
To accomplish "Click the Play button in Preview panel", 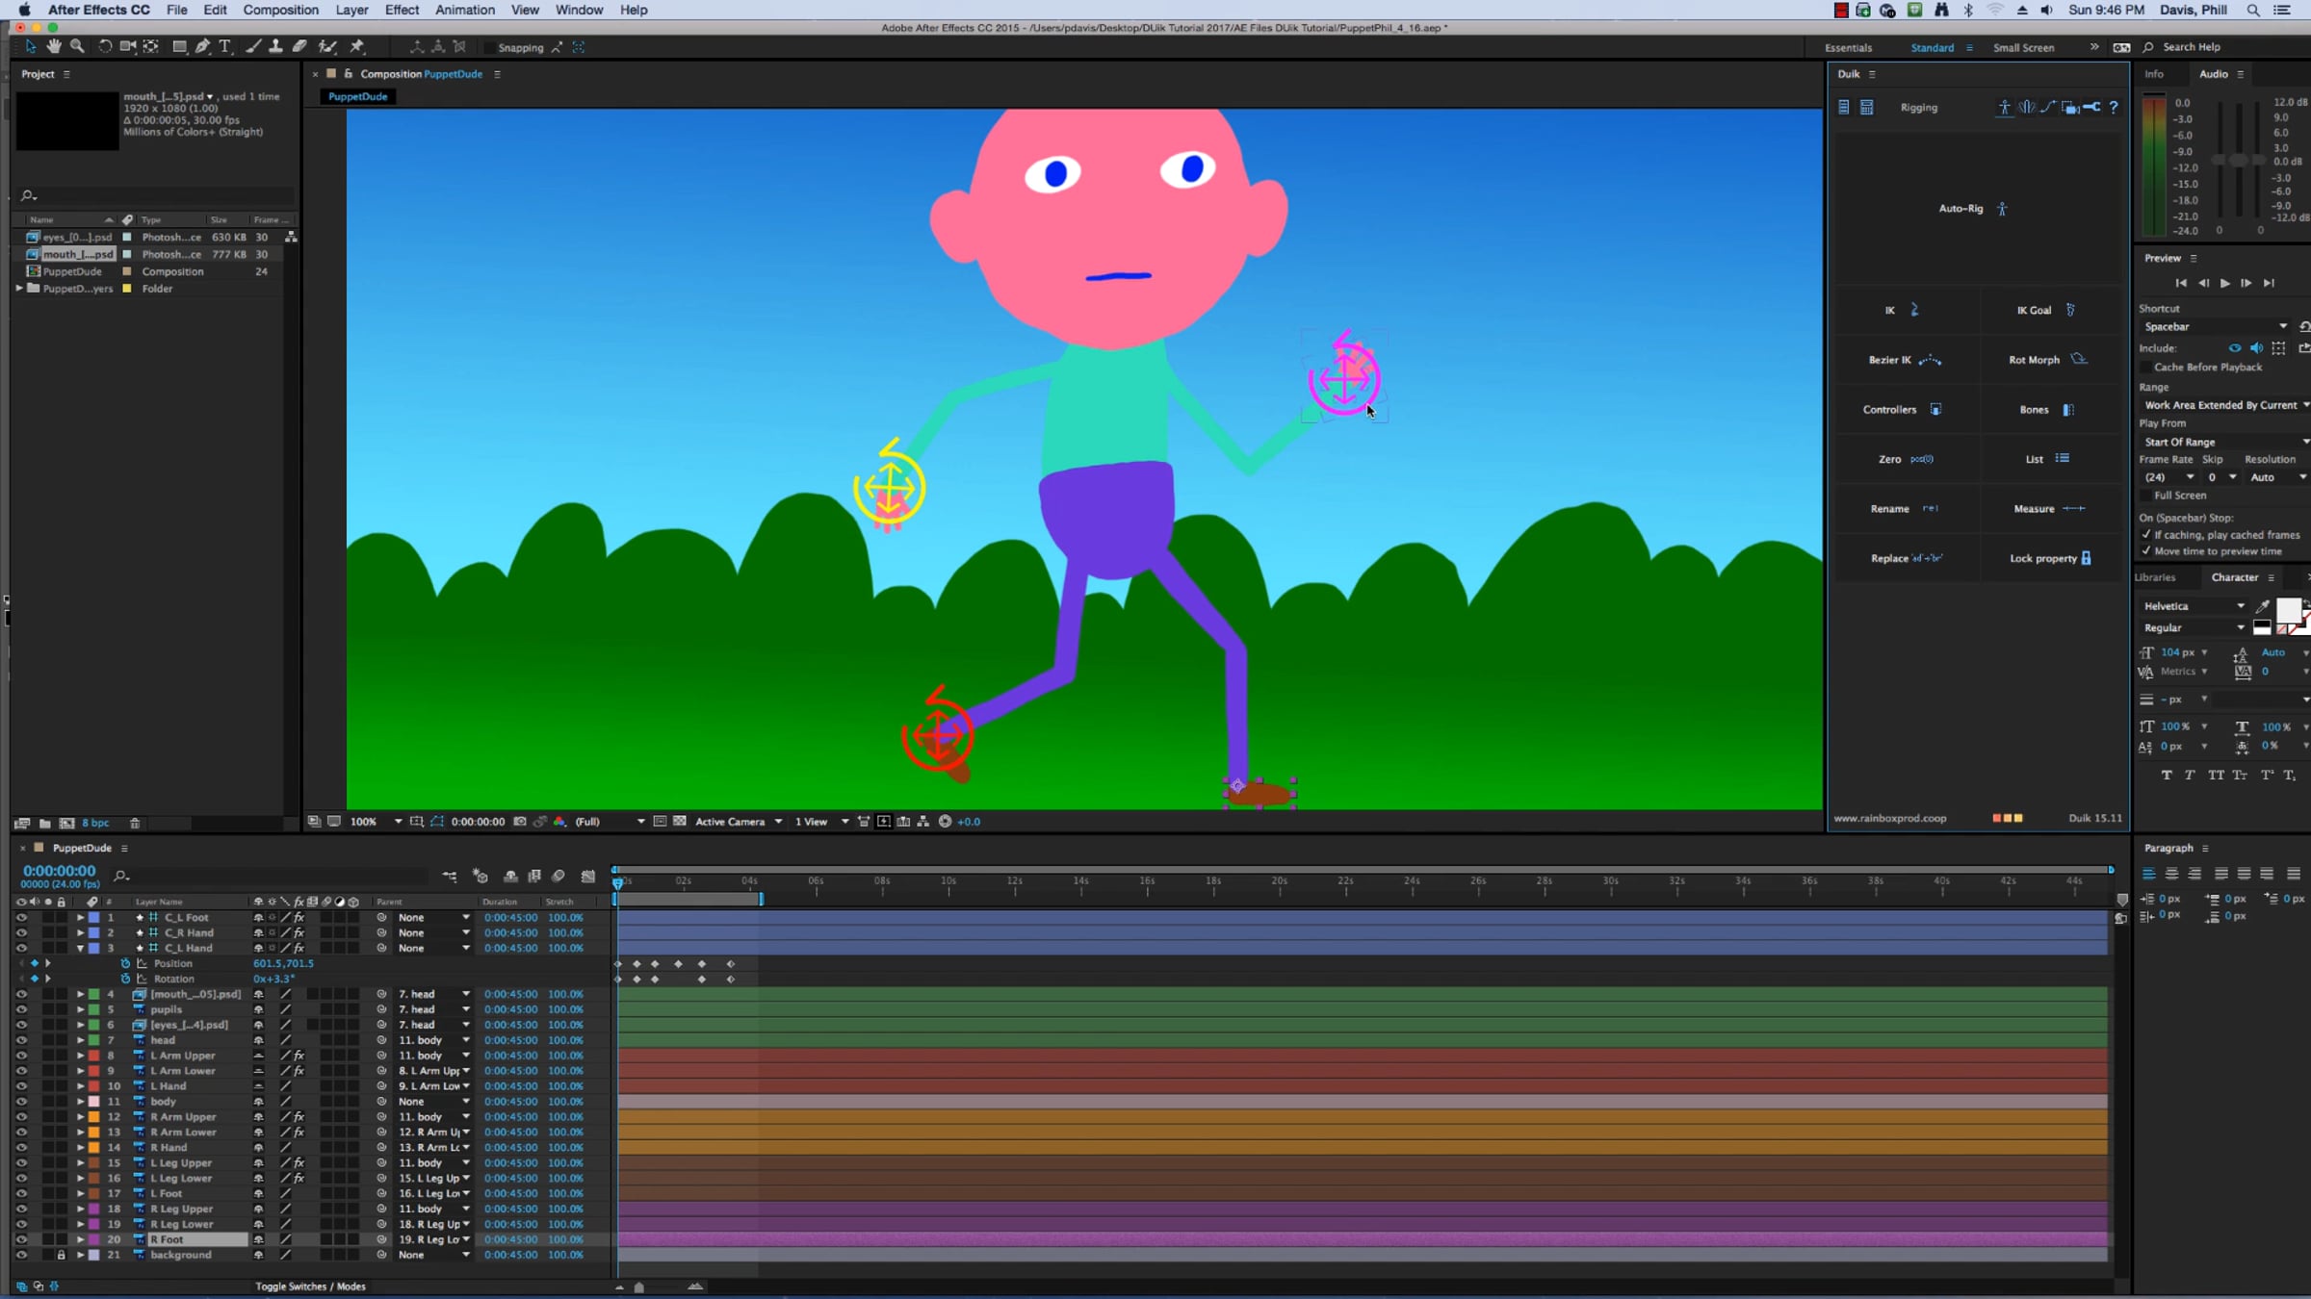I will (2224, 283).
